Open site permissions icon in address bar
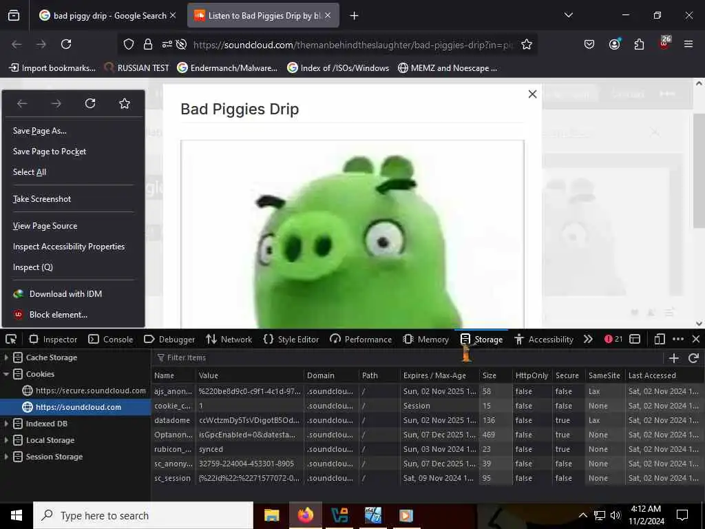The width and height of the screenshot is (705, 529). tap(167, 44)
